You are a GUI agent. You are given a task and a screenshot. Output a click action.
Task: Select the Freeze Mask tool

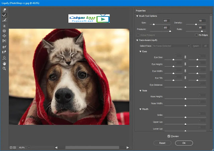coord(4,47)
